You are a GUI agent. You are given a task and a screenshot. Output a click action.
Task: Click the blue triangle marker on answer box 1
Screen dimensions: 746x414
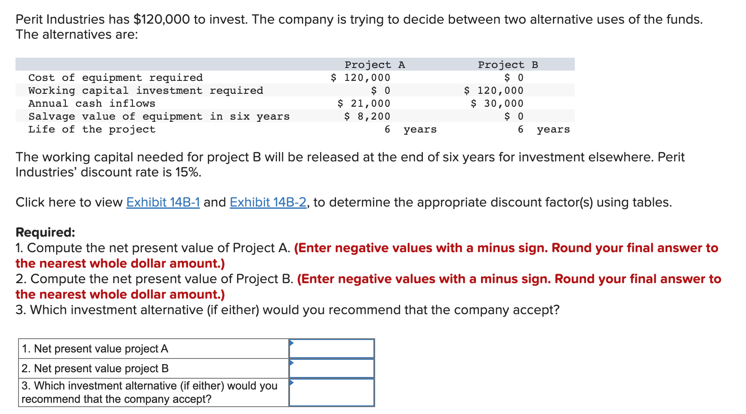(x=292, y=343)
